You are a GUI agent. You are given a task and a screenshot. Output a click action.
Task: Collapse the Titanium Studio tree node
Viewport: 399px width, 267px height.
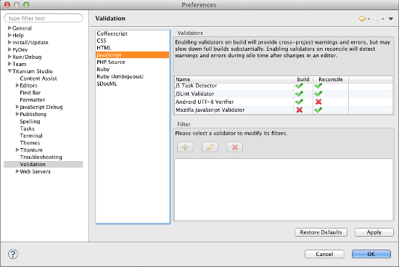point(9,71)
